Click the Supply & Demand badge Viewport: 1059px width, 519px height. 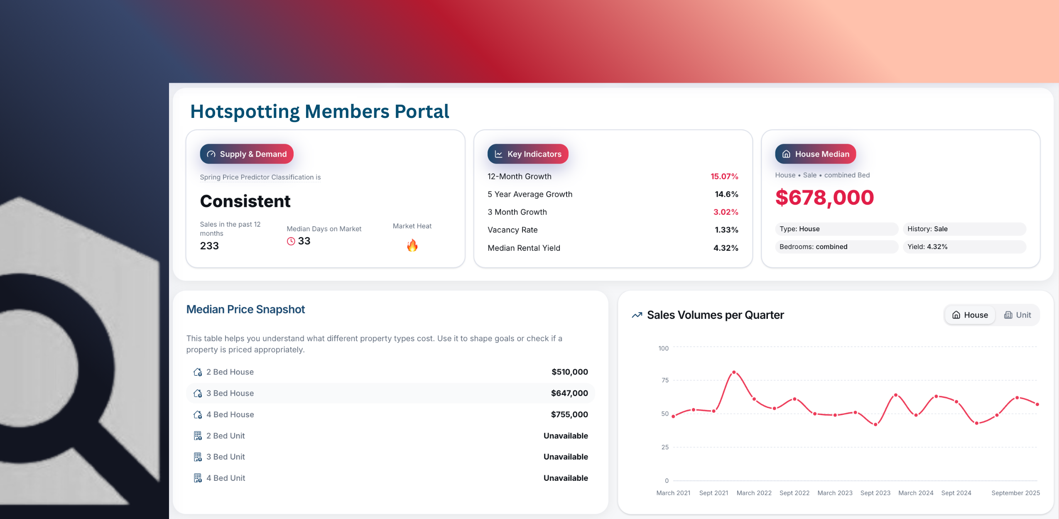click(x=247, y=154)
